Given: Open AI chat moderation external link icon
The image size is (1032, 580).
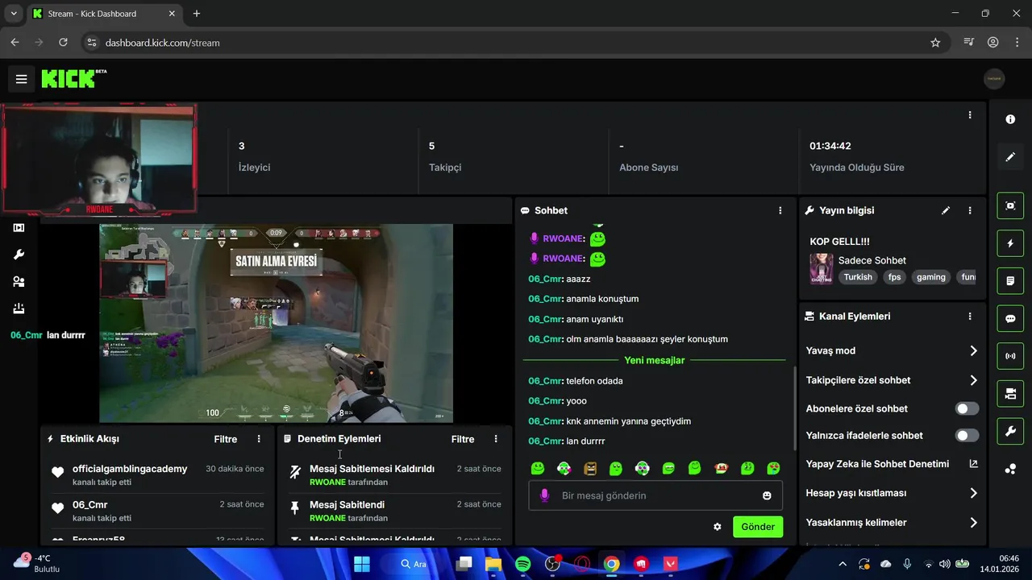Looking at the screenshot, I should 973,464.
